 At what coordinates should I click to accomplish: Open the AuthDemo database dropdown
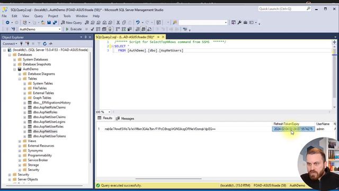pyautogui.click(x=60, y=29)
